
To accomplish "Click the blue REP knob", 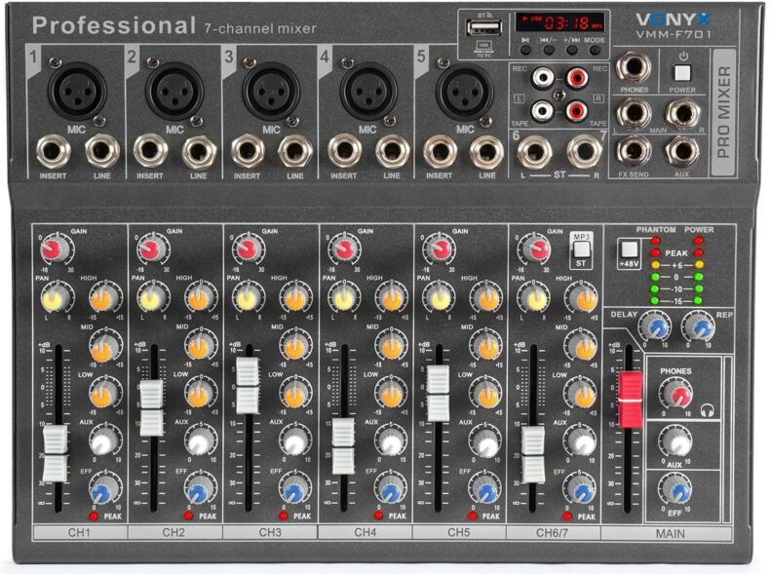I will pyautogui.click(x=700, y=327).
